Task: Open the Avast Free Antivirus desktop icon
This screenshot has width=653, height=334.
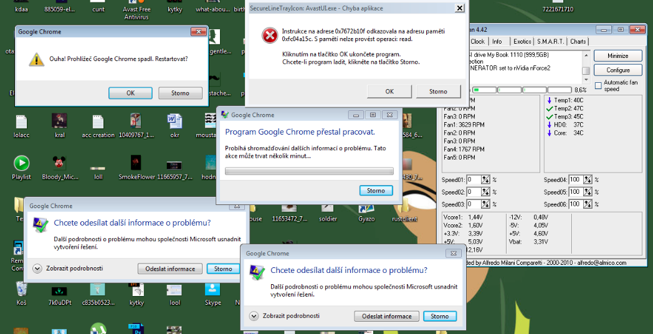Action: point(136,10)
